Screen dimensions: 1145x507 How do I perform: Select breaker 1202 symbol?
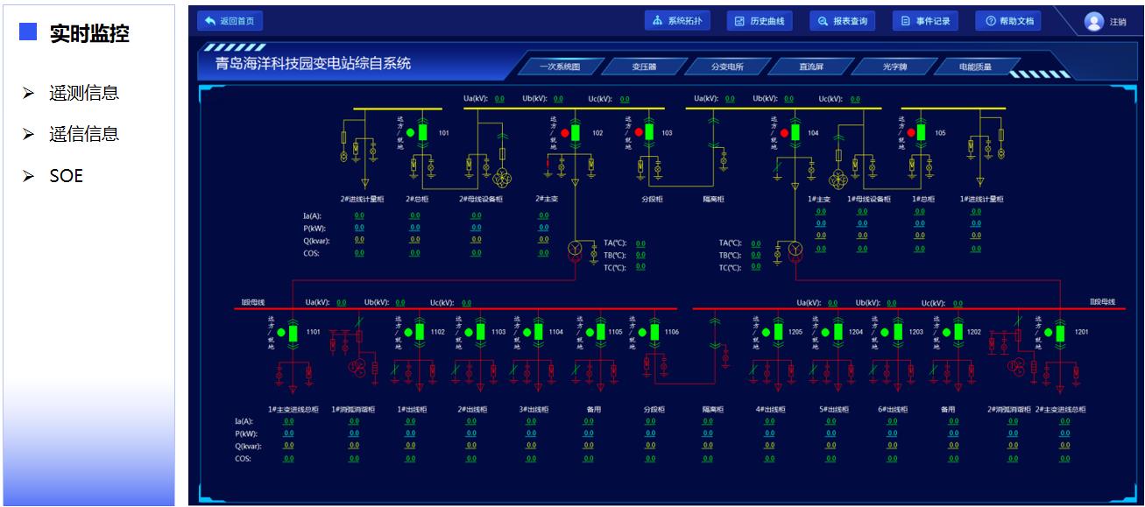958,332
